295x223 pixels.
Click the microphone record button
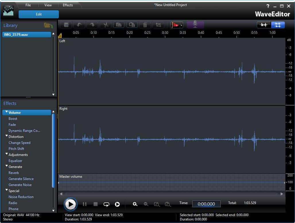[195, 25]
